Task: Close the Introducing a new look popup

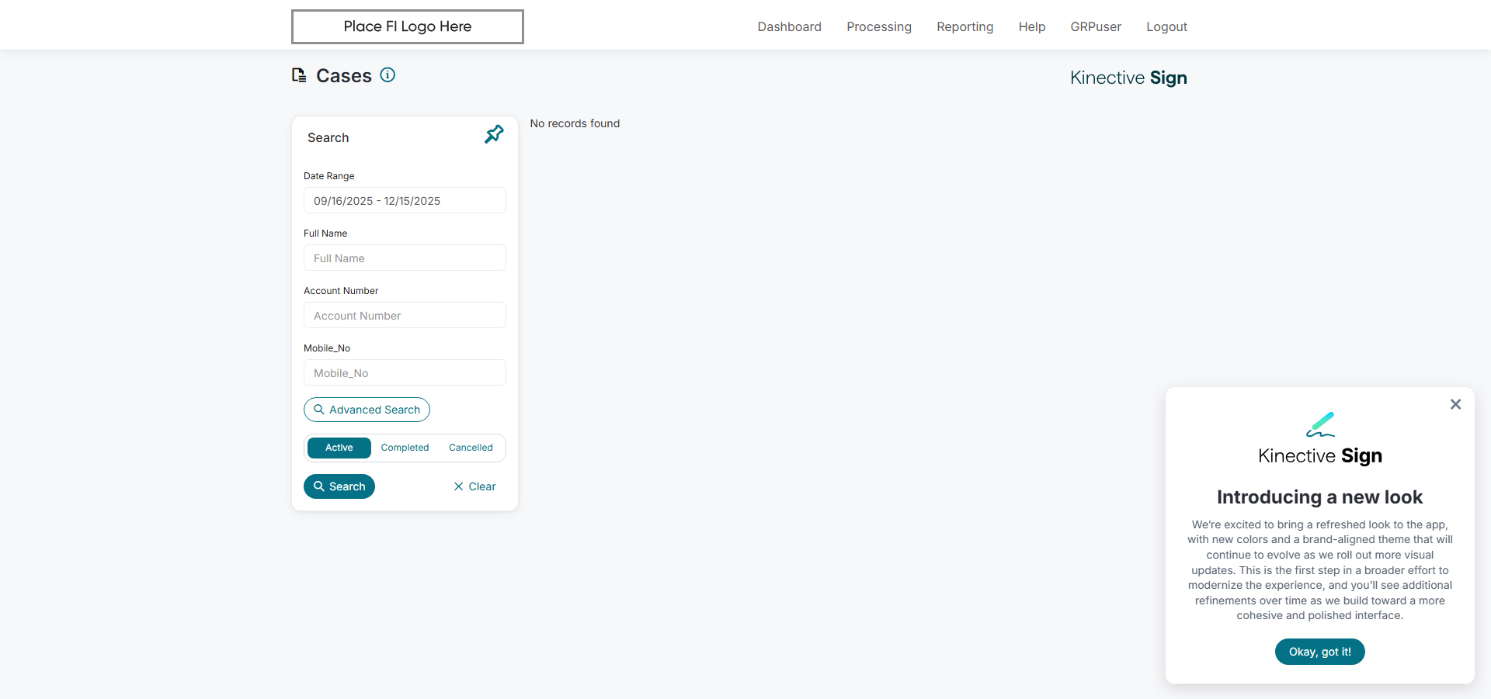Action: tap(1455, 404)
